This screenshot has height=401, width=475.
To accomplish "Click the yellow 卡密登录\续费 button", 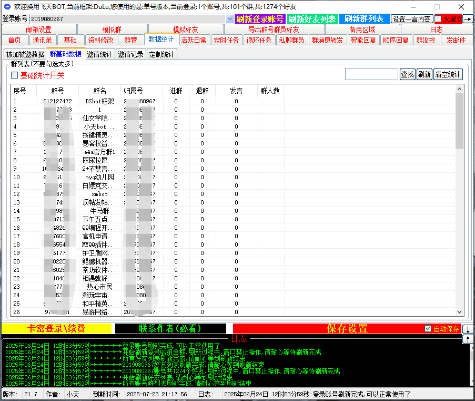I will [x=56, y=328].
